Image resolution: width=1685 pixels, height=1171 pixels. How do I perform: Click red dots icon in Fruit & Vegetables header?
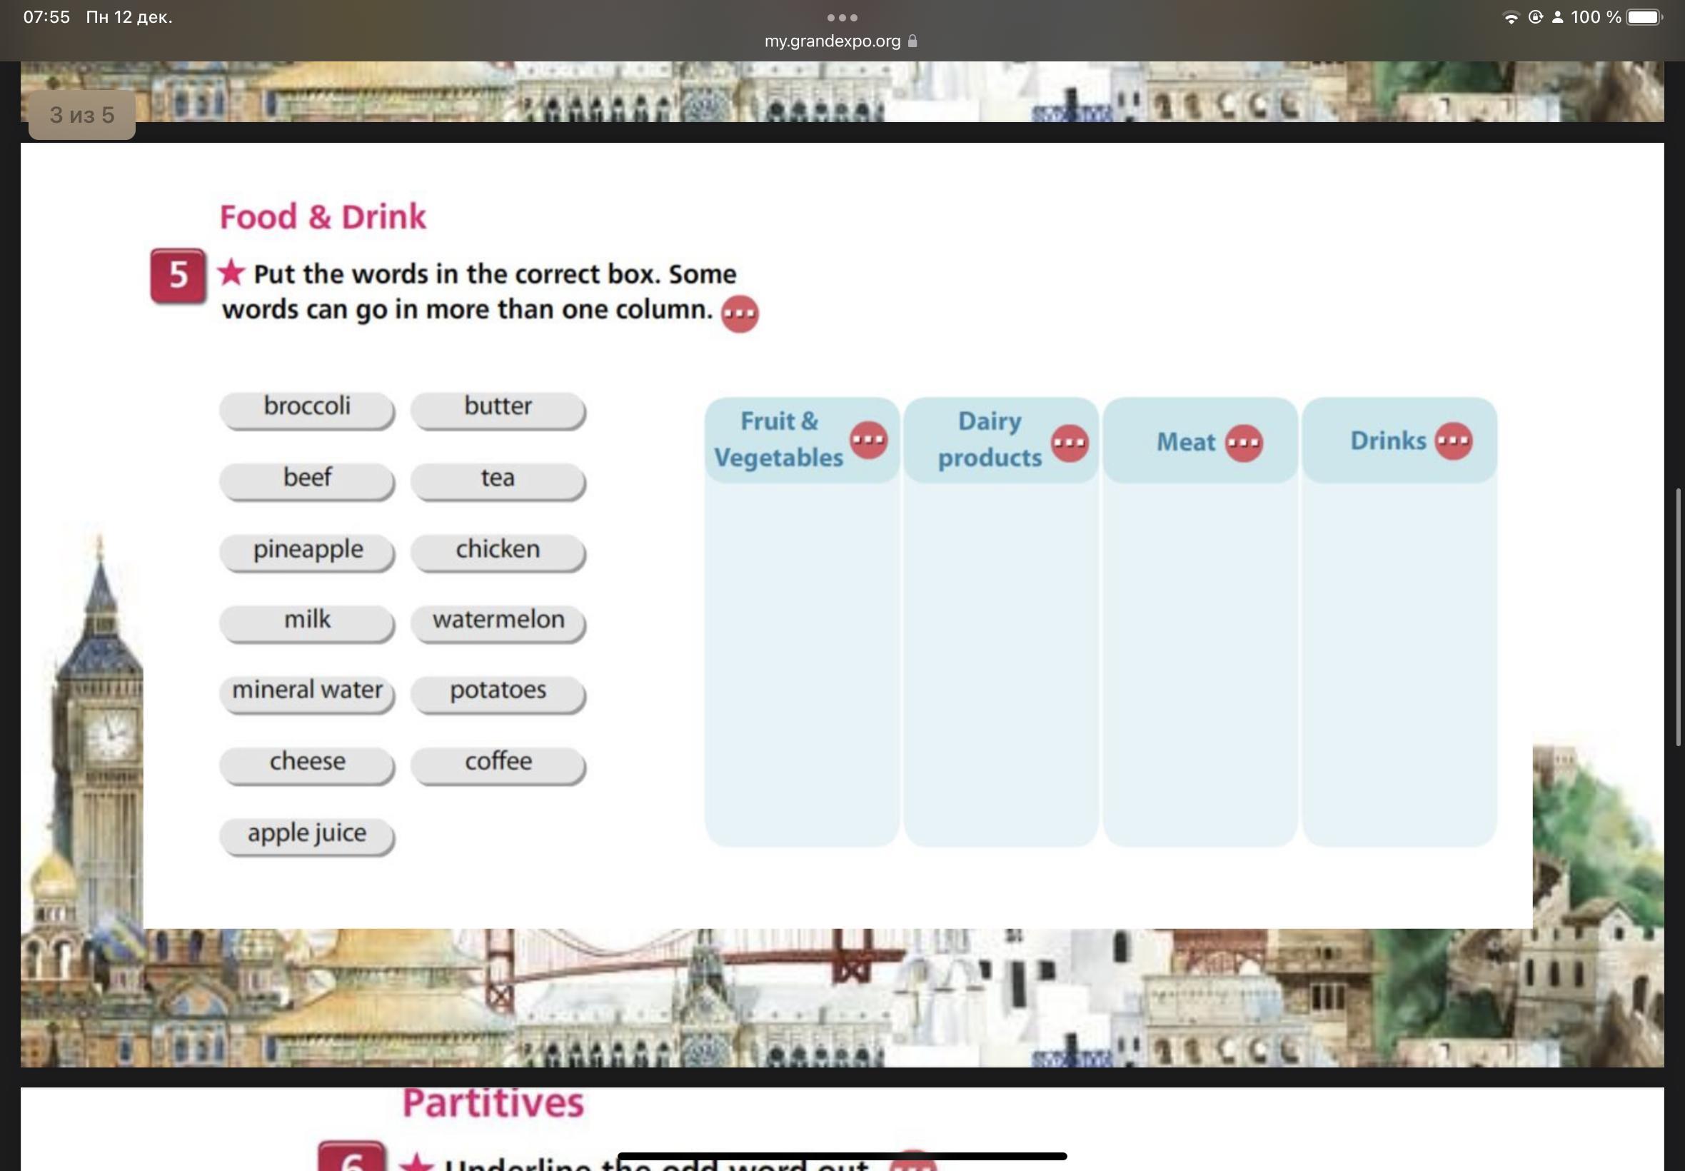pyautogui.click(x=868, y=441)
